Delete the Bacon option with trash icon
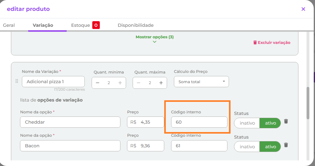 click(x=286, y=145)
